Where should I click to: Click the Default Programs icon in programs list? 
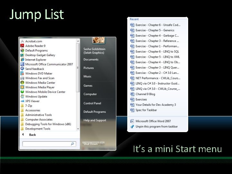coord(22,50)
